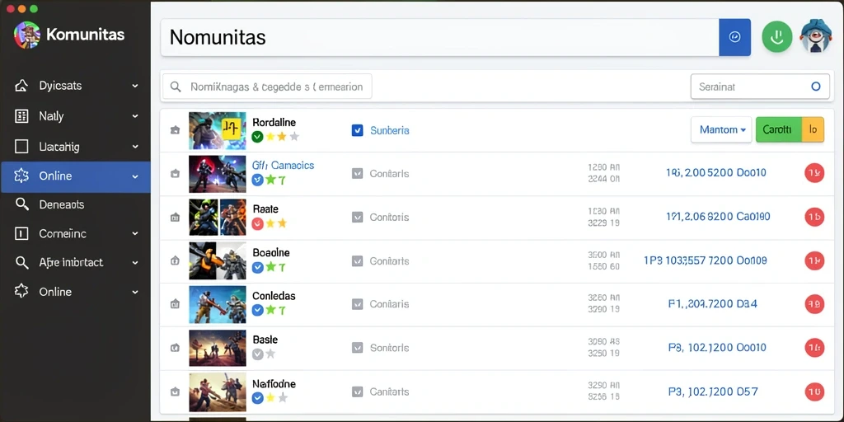
Task: Click the grid icon beside Natly
Action: tap(21, 115)
